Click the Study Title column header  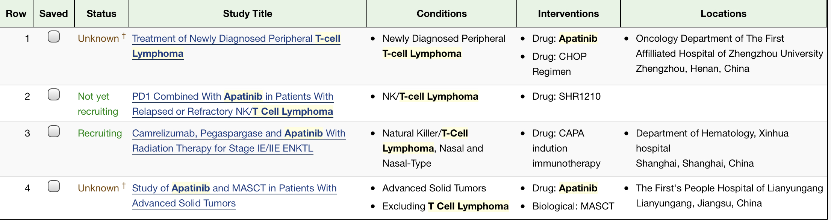(x=248, y=14)
